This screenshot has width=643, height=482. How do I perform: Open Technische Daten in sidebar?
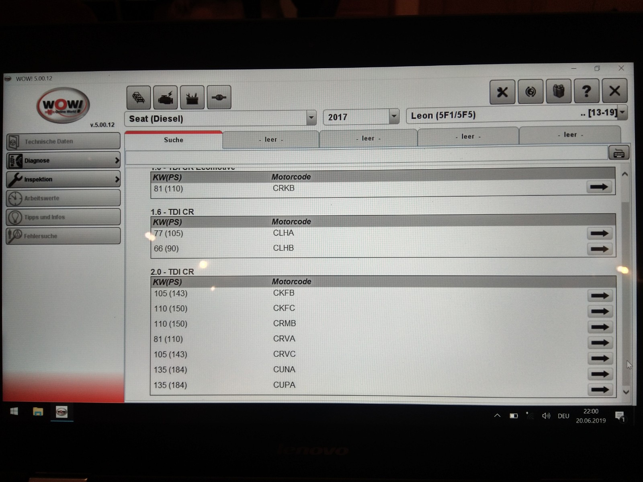63,141
